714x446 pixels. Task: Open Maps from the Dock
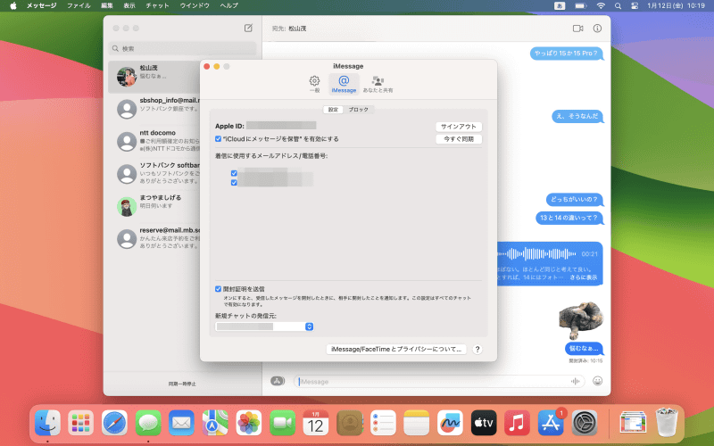click(215, 423)
